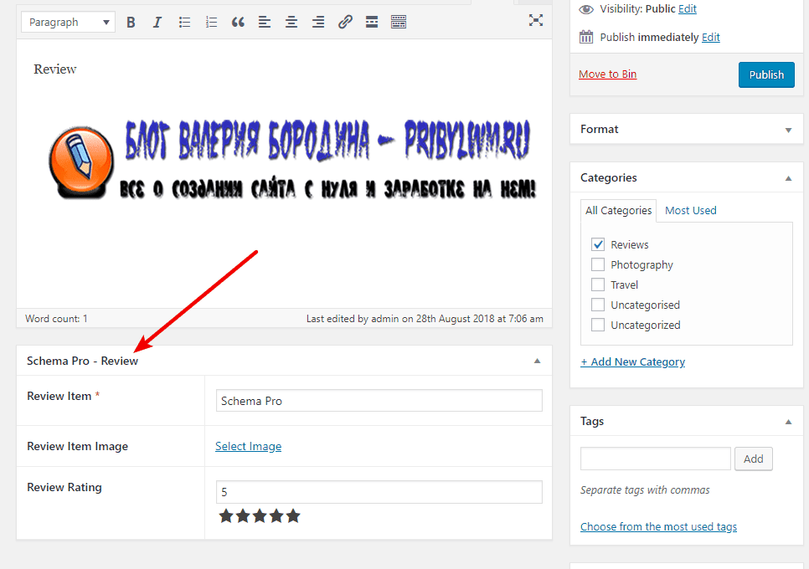
Task: Click Add New Category link
Action: point(632,361)
